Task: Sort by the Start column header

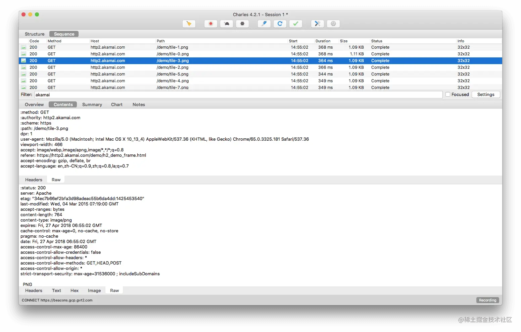Action: [x=293, y=41]
